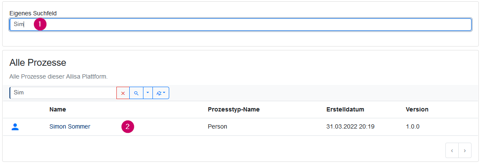Viewport: 481px width, 164px height.
Task: Go to next page of results
Action: (x=465, y=150)
